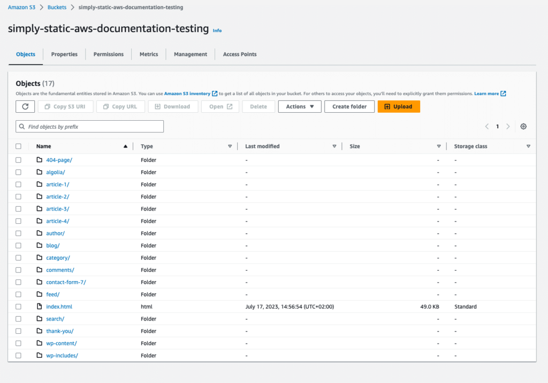Check the thank-you/ row checkbox
548x383 pixels.
19,331
